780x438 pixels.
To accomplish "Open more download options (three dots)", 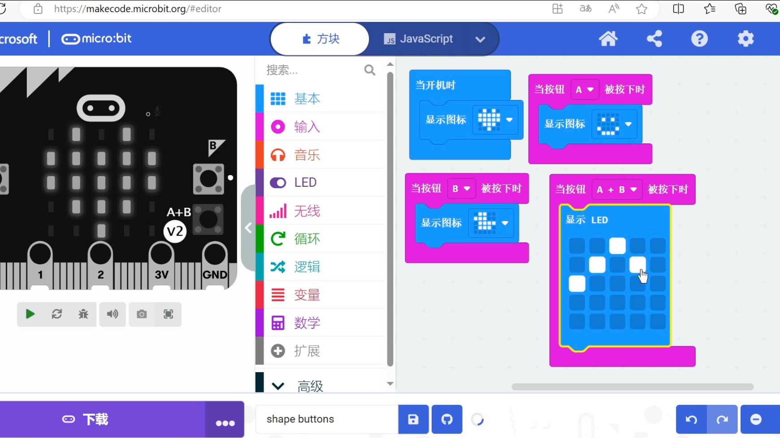I will tap(225, 420).
